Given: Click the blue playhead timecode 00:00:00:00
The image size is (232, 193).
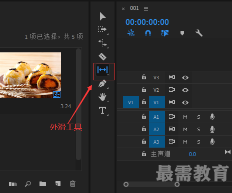Looking at the screenshot, I should coord(147,22).
